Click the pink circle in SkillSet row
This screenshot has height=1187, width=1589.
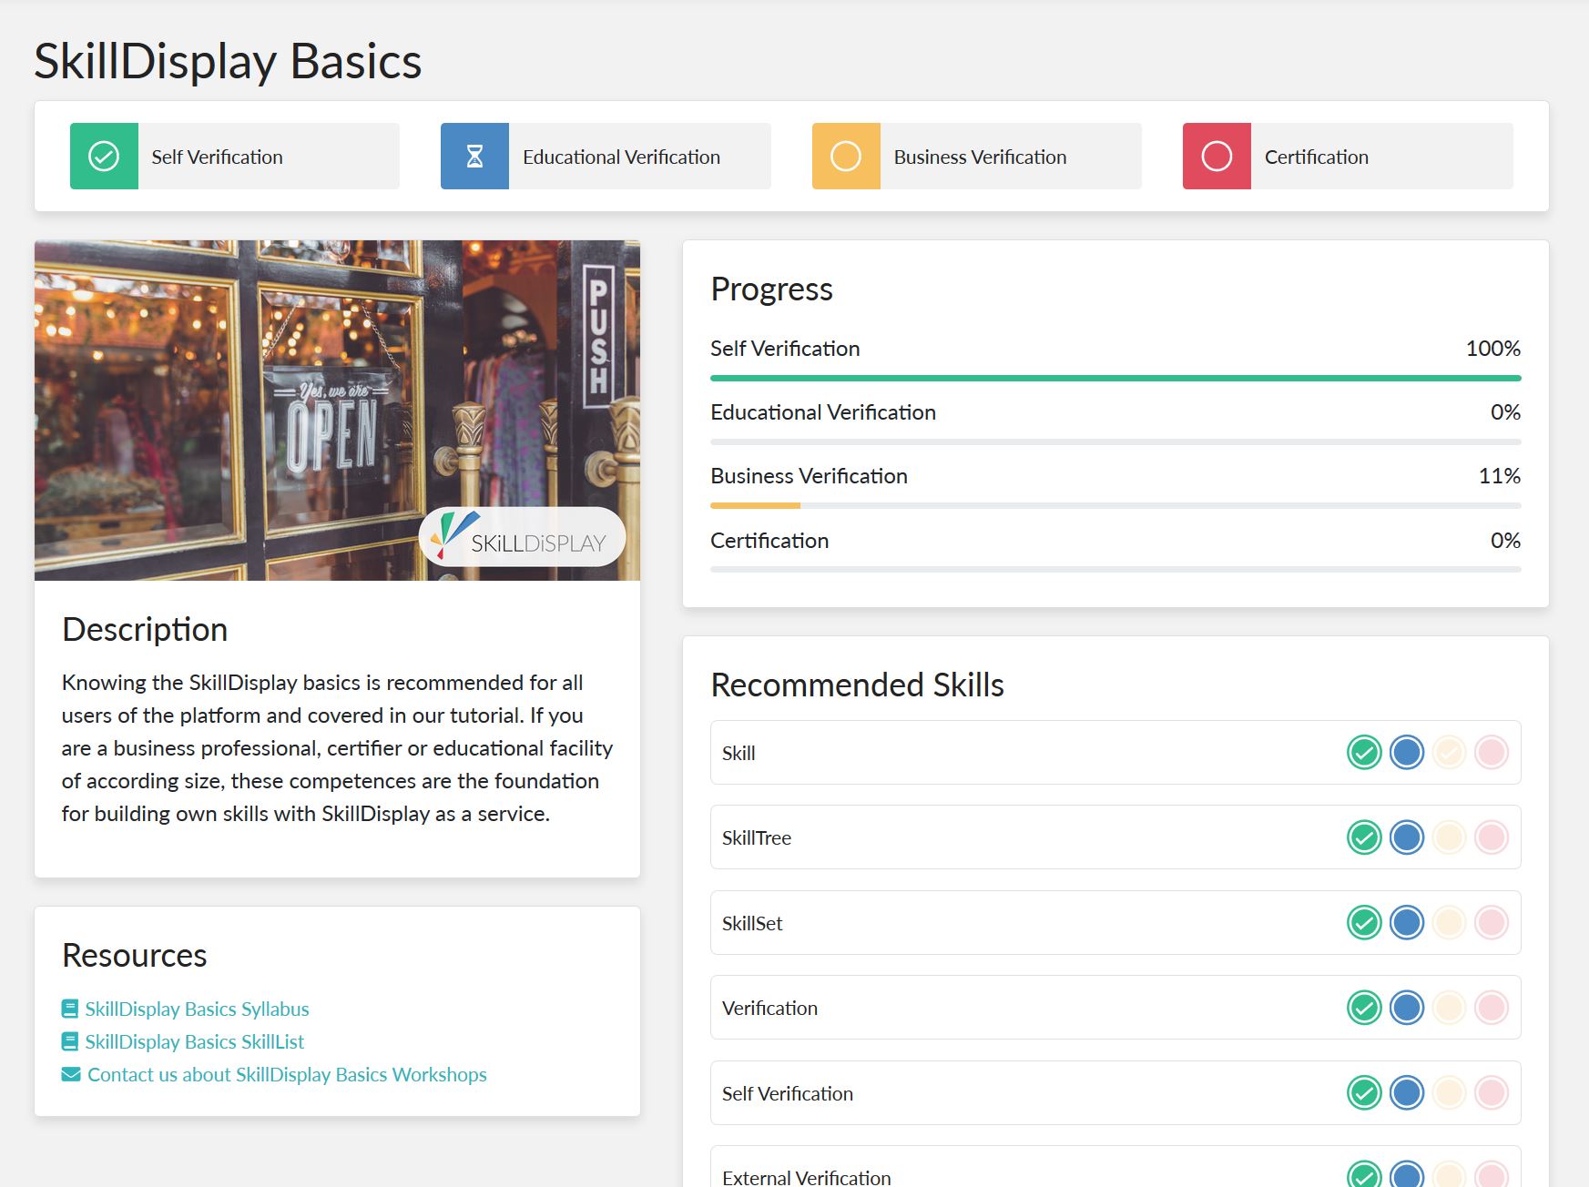1492,923
